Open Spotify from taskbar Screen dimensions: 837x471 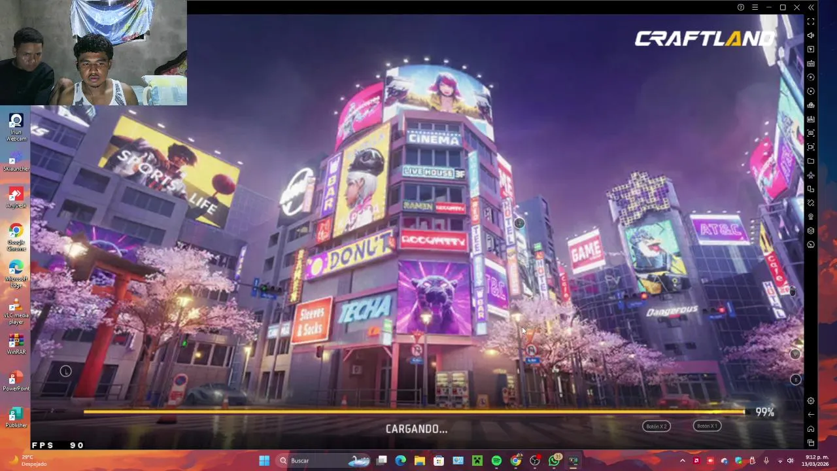(496, 461)
